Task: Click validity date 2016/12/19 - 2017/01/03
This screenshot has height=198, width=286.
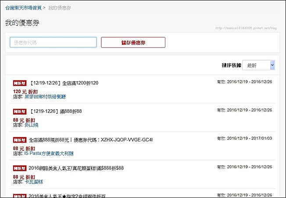Action: 244,138
